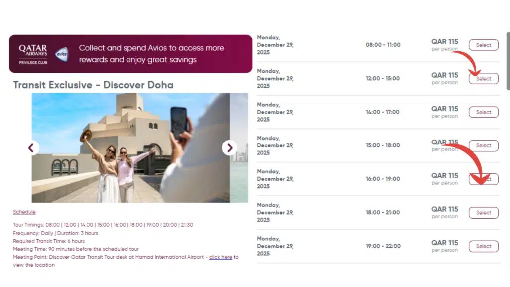Click the QAR 115 price for the 08:00 slot

[444, 42]
